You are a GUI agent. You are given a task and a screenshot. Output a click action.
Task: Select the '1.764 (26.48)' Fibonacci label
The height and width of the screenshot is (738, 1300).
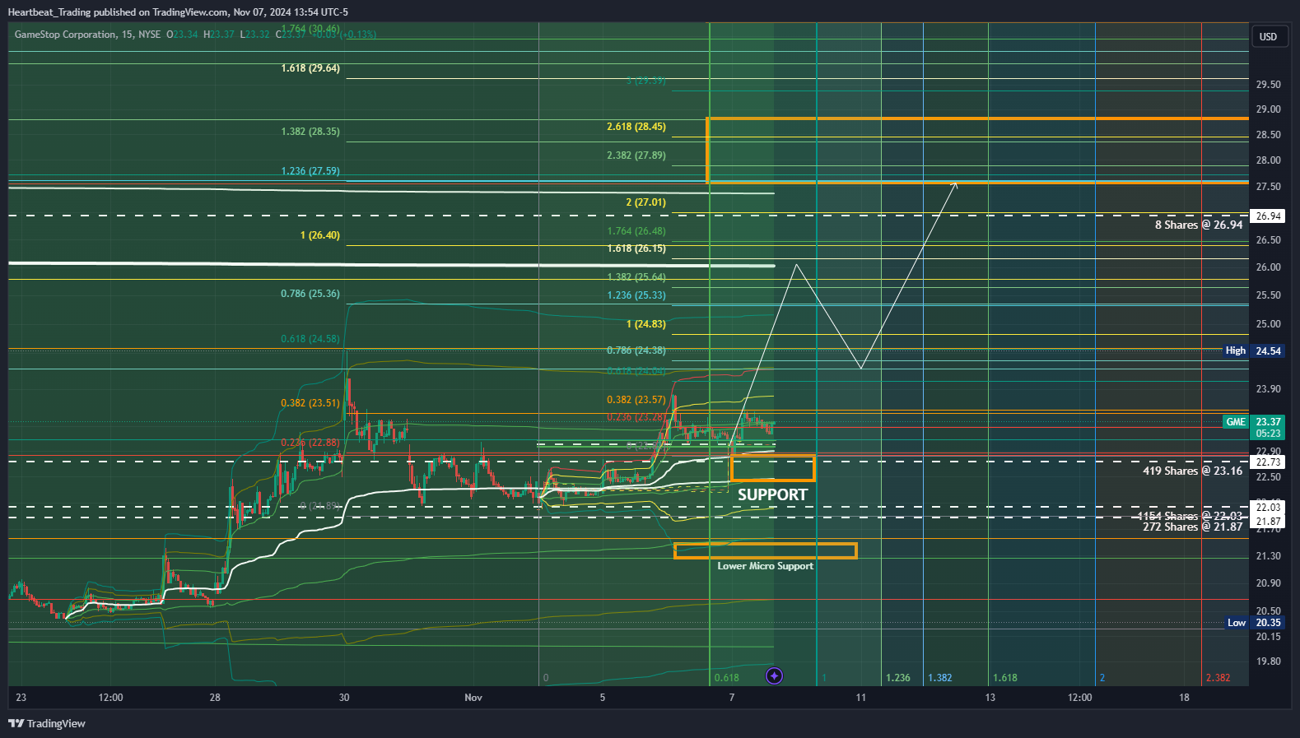636,231
